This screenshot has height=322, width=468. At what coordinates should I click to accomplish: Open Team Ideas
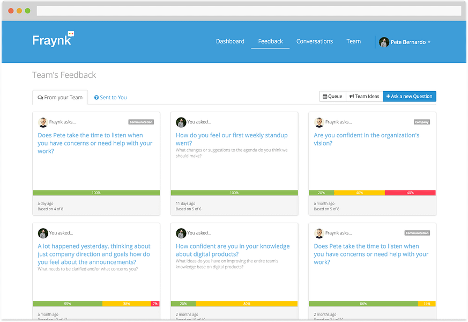point(364,96)
